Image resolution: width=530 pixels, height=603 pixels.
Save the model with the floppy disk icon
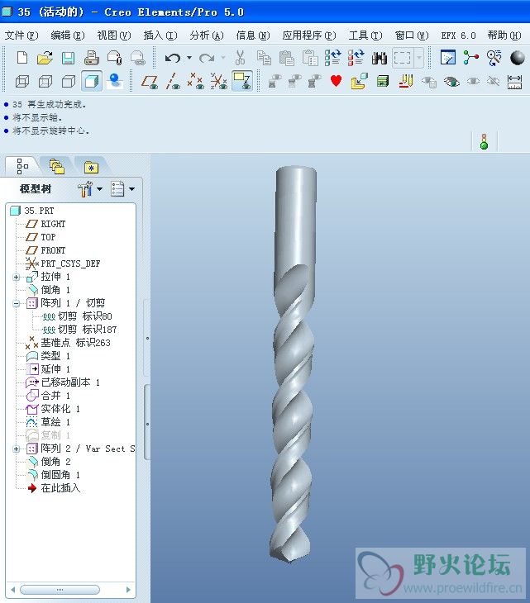[68, 58]
